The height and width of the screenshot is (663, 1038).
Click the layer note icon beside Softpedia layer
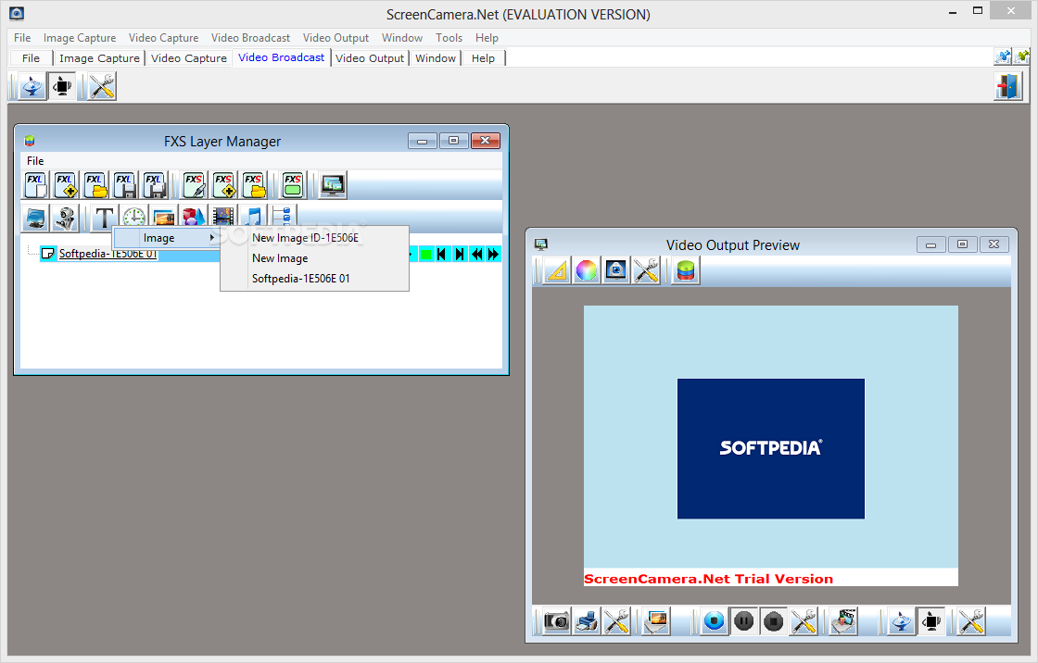coord(47,254)
